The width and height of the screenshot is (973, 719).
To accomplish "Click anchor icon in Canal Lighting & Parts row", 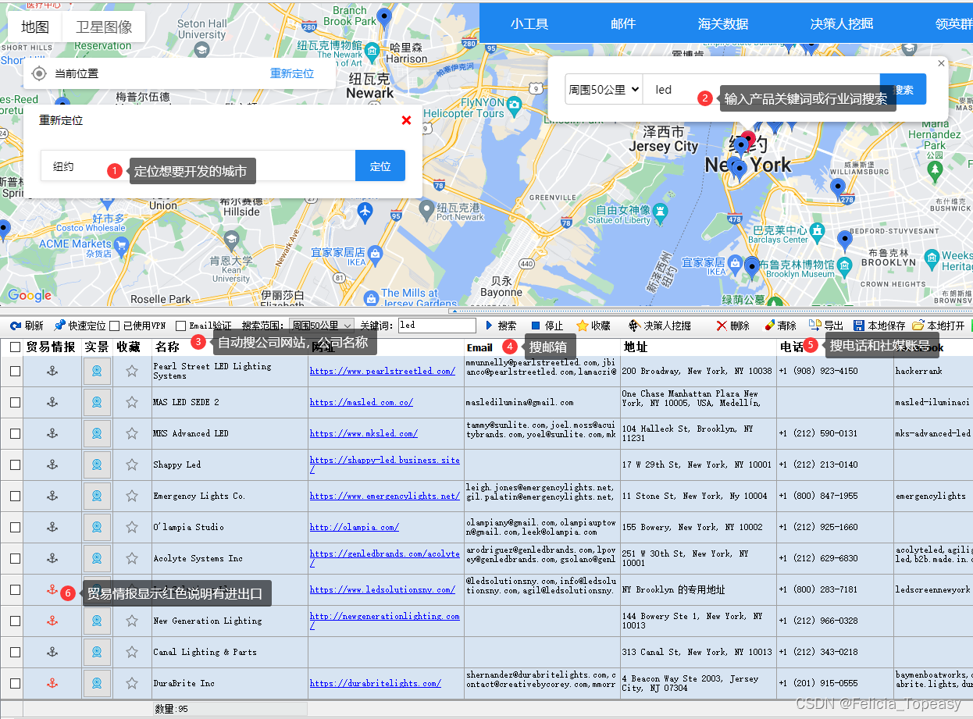I will point(52,652).
